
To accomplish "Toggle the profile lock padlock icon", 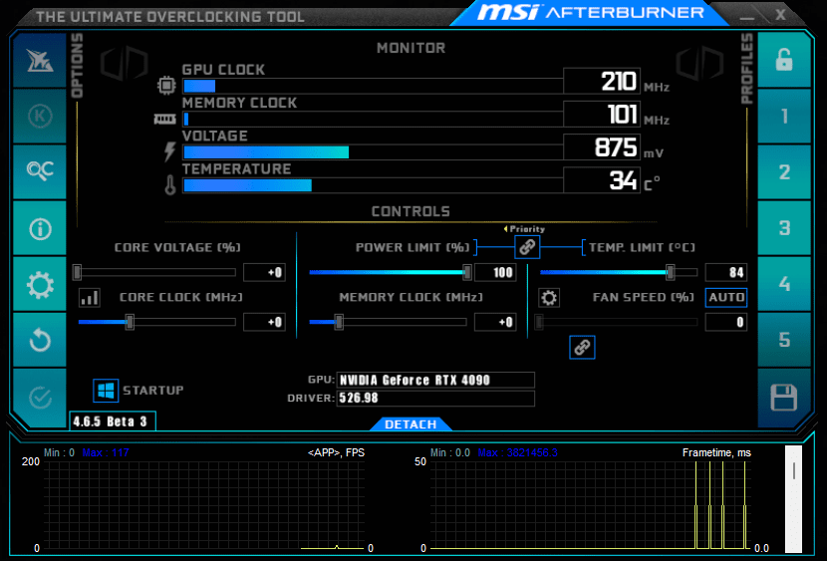I will [x=784, y=60].
